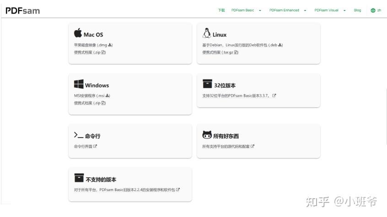Click the Windows heading
This screenshot has width=387, height=217.
pos(97,85)
